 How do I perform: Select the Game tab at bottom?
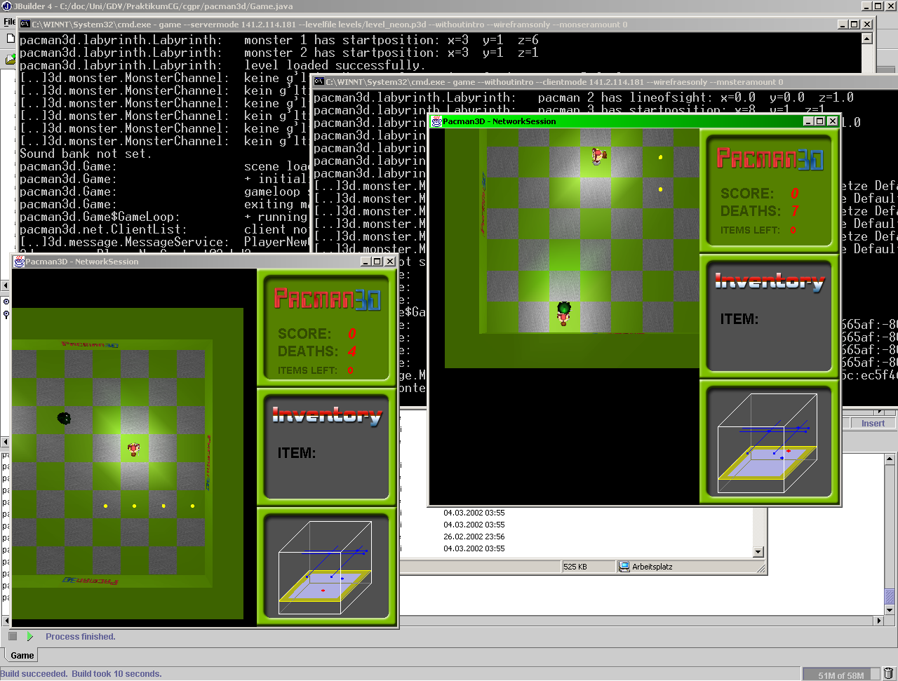click(x=22, y=655)
